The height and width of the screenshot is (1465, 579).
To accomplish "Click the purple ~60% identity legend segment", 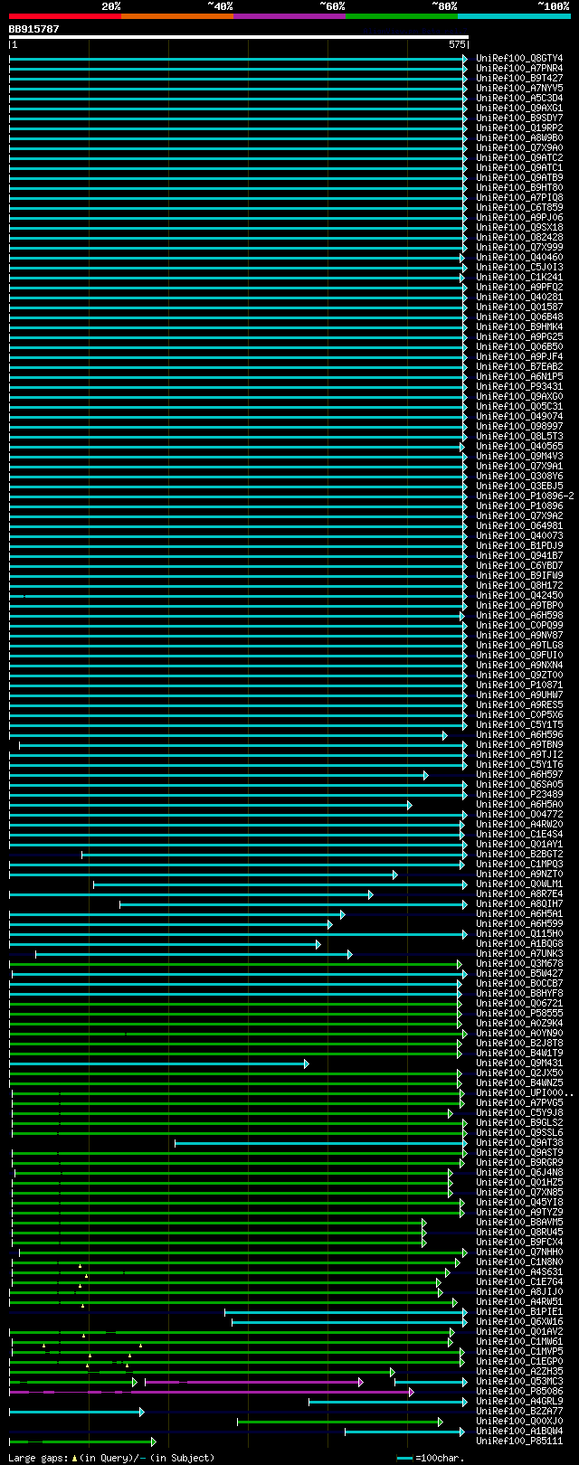I will [x=289, y=15].
